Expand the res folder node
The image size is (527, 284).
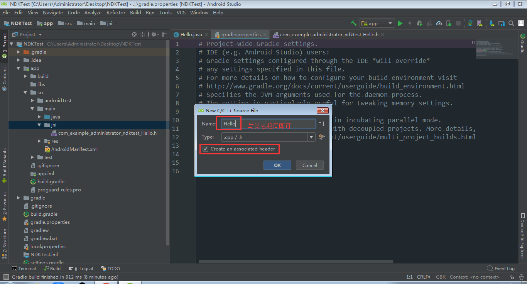coord(39,141)
